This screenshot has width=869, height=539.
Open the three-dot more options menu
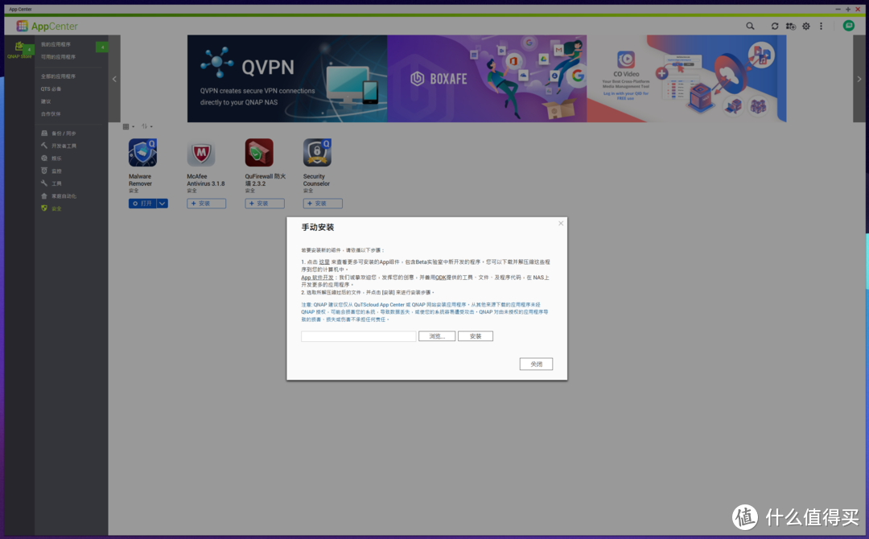pos(822,26)
